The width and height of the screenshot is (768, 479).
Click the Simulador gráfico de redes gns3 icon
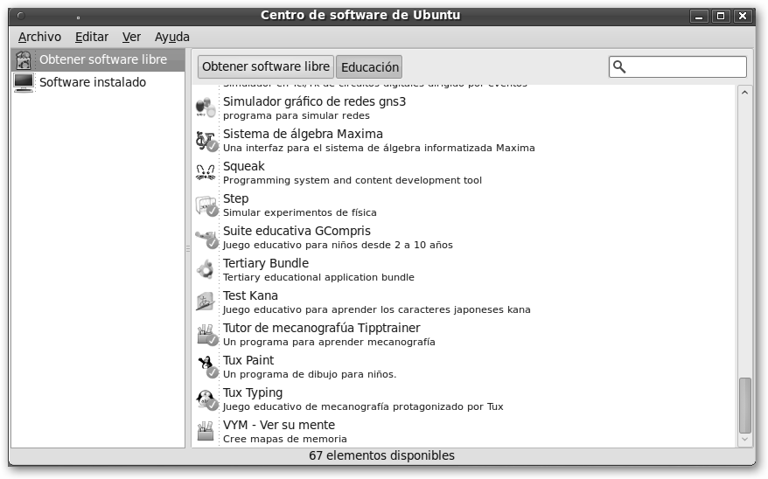point(206,108)
